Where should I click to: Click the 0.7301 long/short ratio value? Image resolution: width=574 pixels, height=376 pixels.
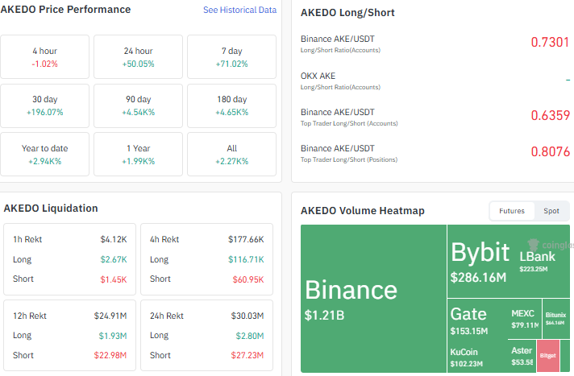coord(550,42)
